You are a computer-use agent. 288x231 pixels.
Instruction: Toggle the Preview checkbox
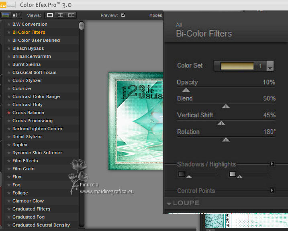pos(123,15)
